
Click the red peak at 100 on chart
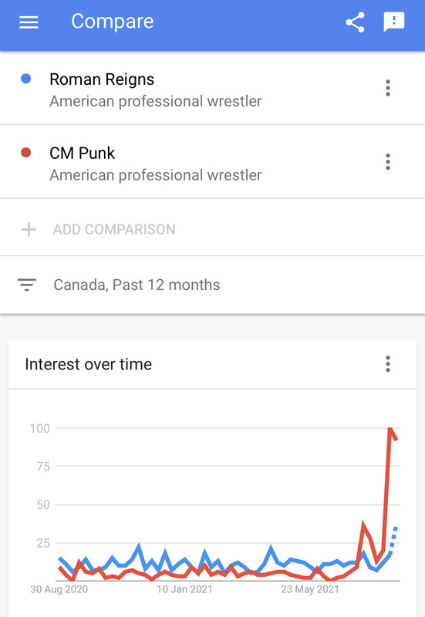tap(390, 430)
